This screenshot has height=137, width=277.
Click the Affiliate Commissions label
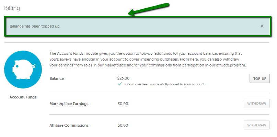[69, 126]
